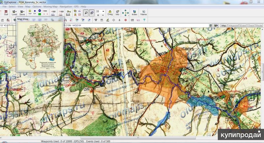The height and width of the screenshot is (143, 264).
Task: Open the Moving Map menu
Action: (50, 7)
